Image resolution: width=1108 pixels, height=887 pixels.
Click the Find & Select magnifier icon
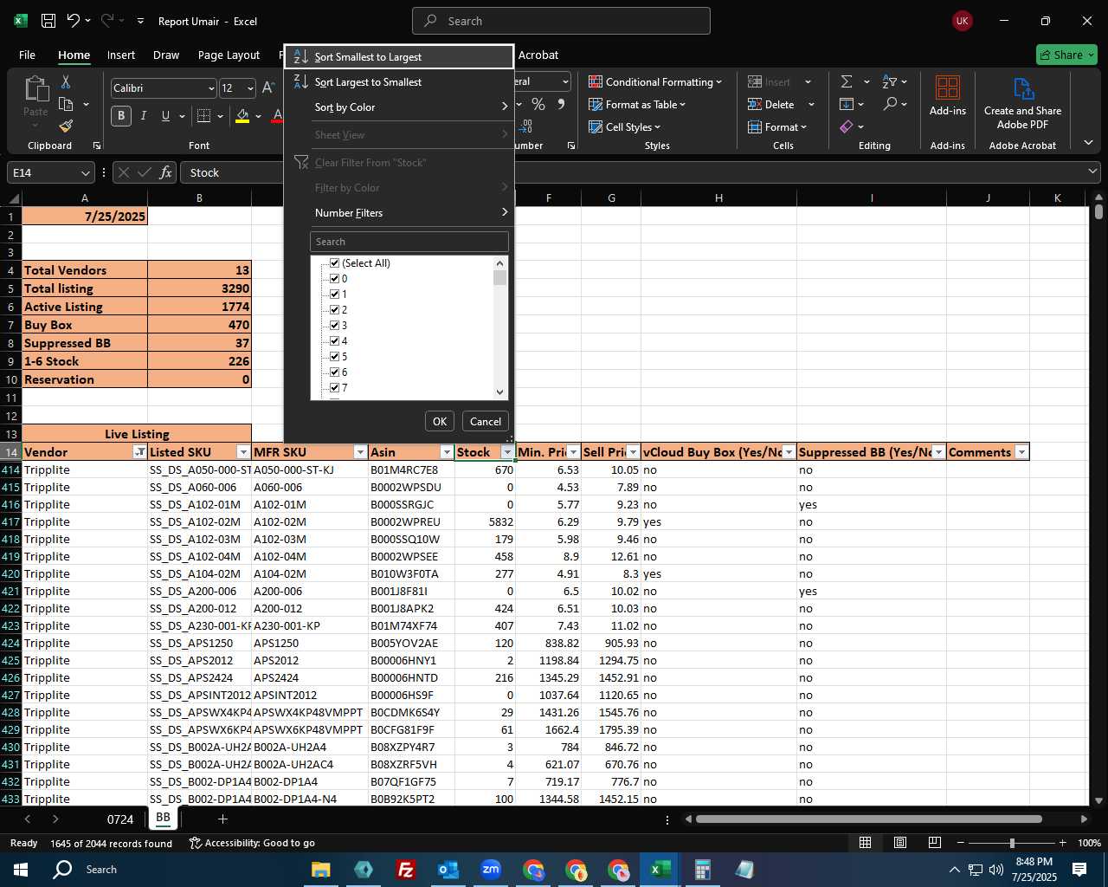[x=890, y=104]
